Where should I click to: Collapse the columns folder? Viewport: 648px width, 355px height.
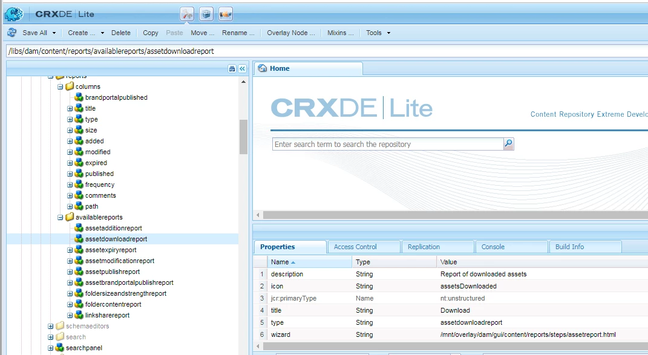tap(61, 87)
